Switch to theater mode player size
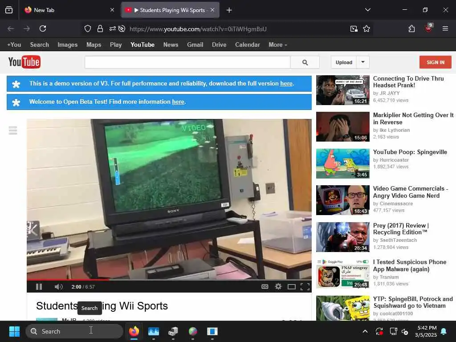456x342 pixels. 291,287
